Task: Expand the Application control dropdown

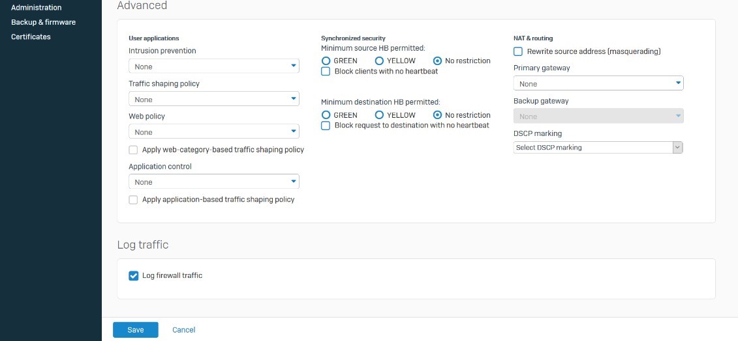Action: pos(213,182)
